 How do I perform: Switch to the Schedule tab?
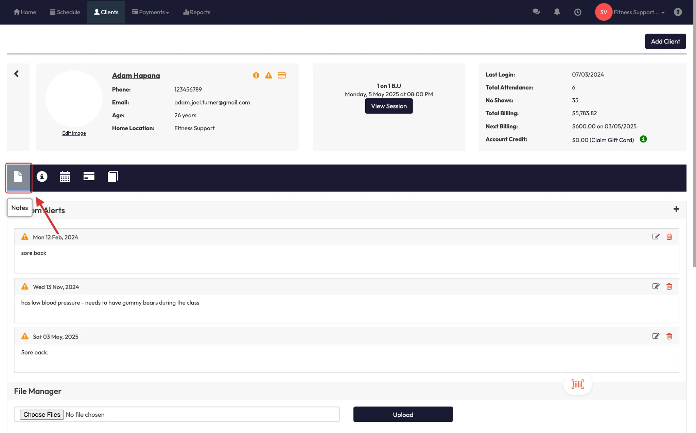(x=65, y=12)
